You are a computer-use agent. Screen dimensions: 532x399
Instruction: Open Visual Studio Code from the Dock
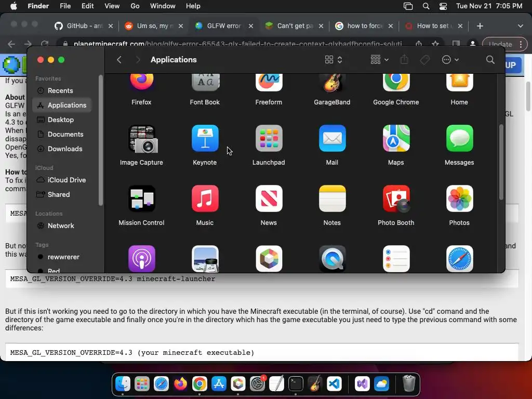[334, 384]
